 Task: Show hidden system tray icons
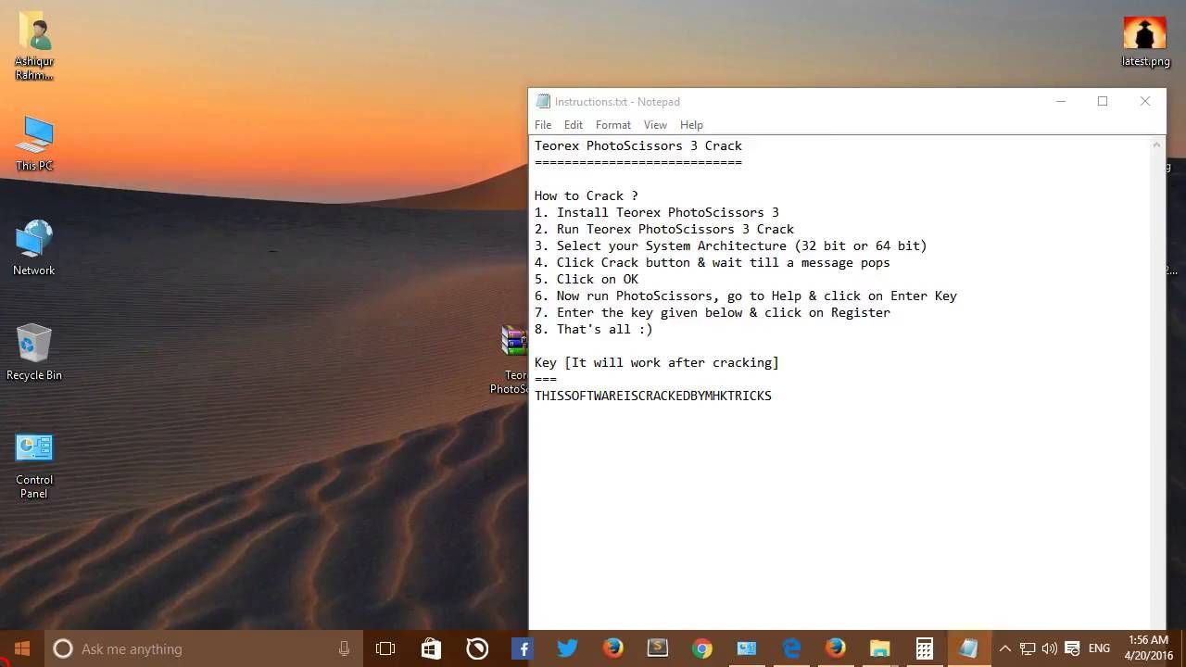pos(1005,648)
